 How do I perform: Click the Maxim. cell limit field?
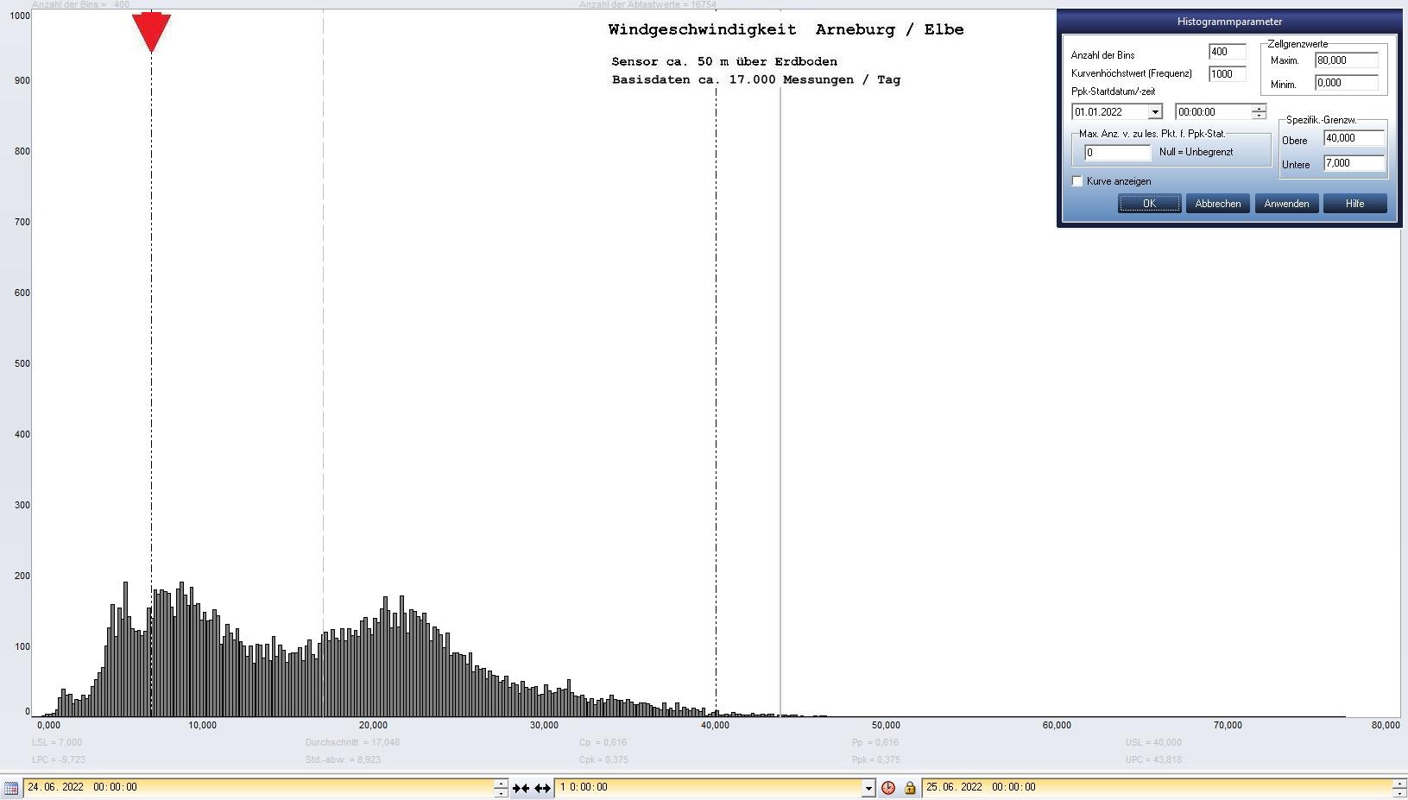tap(1346, 60)
